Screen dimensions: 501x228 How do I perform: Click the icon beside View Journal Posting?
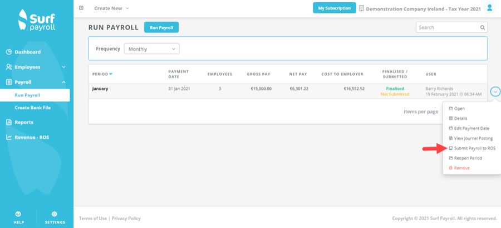451,138
